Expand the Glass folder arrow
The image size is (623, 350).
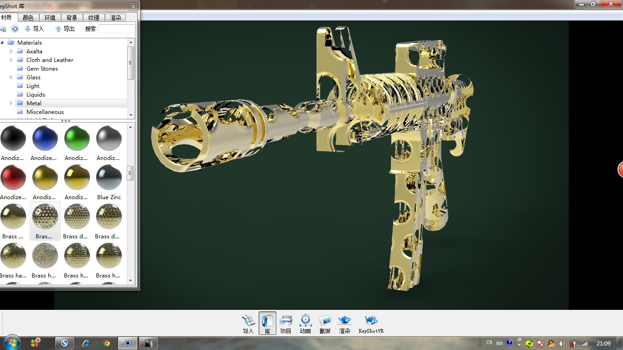pyautogui.click(x=11, y=77)
